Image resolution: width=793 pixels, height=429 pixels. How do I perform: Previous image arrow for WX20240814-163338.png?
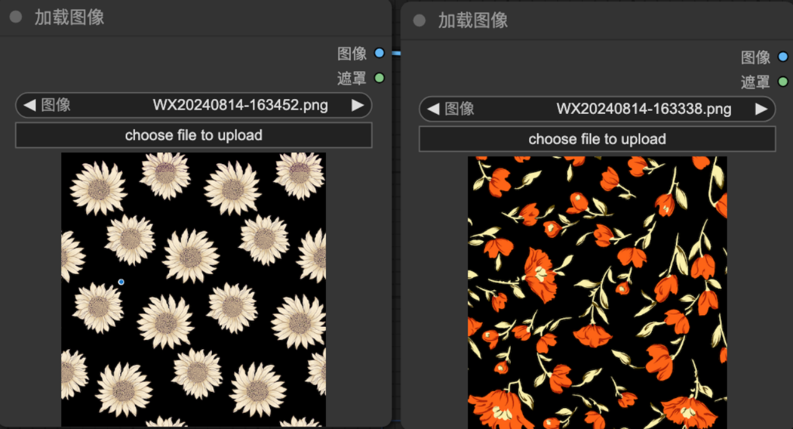point(433,109)
